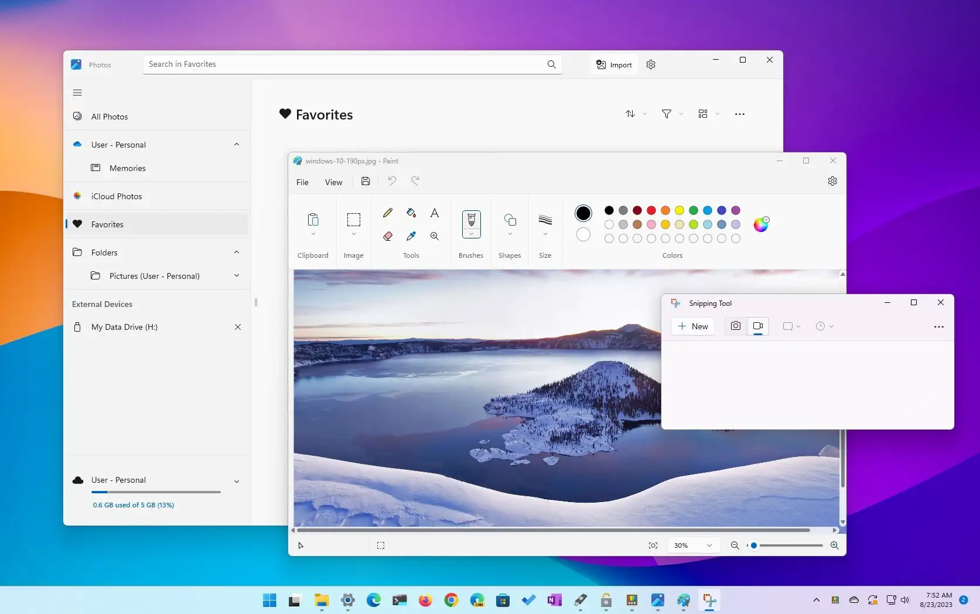Select Favorites in the Photos sidebar
The height and width of the screenshot is (614, 980).
click(x=108, y=224)
